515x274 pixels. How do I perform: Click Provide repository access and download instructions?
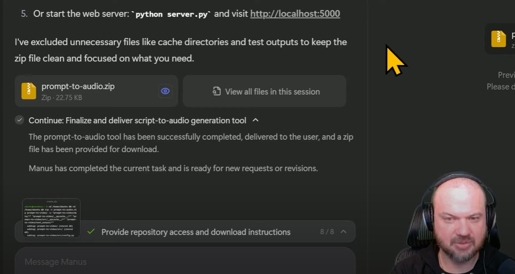[196, 232]
